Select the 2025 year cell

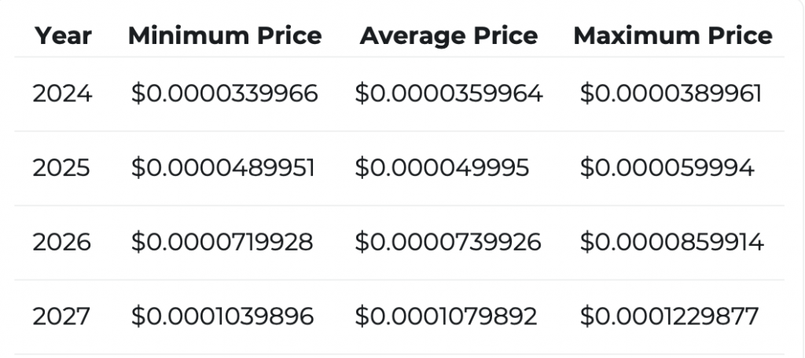point(61,168)
